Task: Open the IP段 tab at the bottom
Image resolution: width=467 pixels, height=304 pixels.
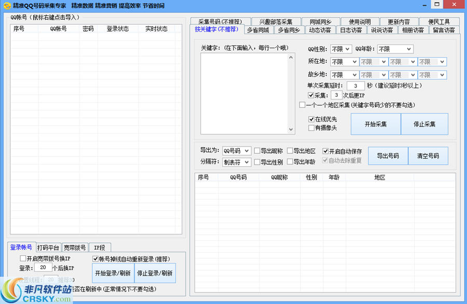Action: [x=100, y=247]
